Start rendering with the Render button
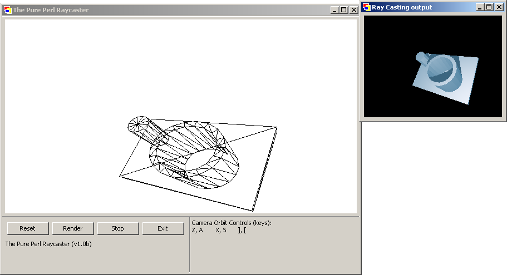The width and height of the screenshot is (507, 275). pyautogui.click(x=73, y=228)
